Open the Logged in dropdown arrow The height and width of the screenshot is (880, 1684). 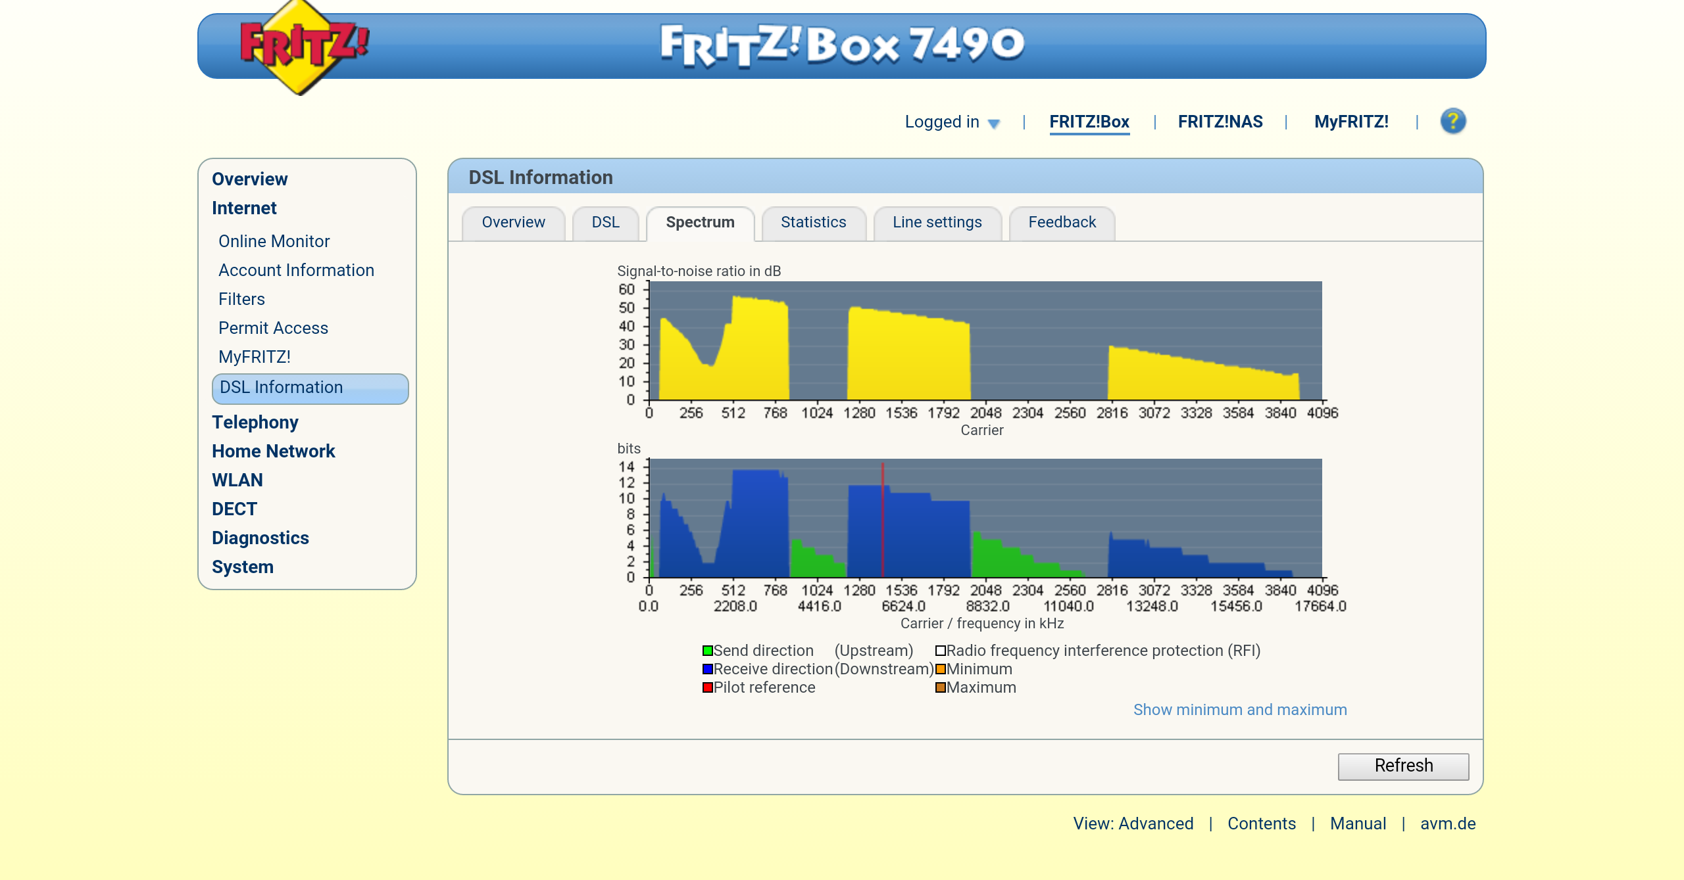click(x=994, y=124)
